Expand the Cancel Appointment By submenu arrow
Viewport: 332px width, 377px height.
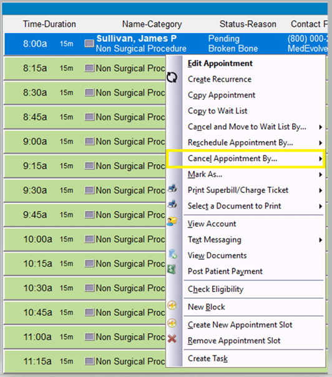[321, 159]
